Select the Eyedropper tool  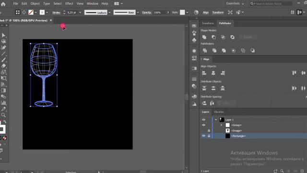coord(3,109)
